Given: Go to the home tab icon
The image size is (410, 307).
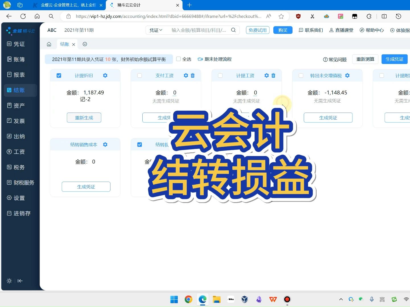Looking at the screenshot, I should [x=49, y=44].
